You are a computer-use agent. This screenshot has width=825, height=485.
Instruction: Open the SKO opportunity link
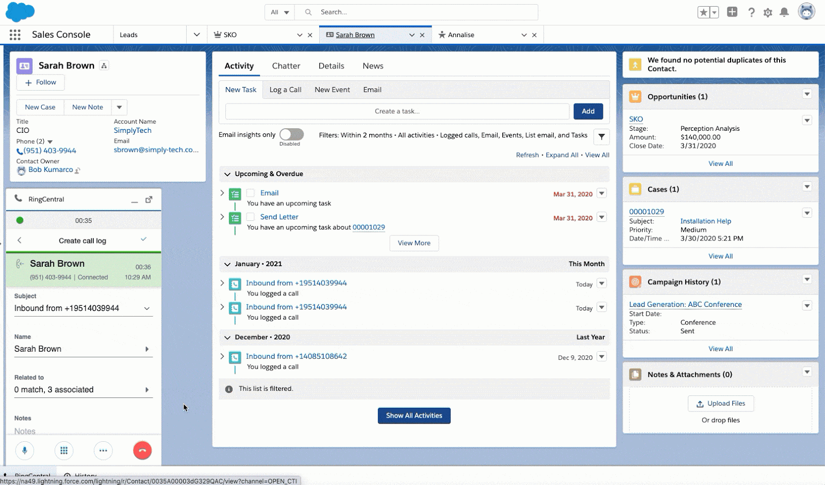click(636, 119)
